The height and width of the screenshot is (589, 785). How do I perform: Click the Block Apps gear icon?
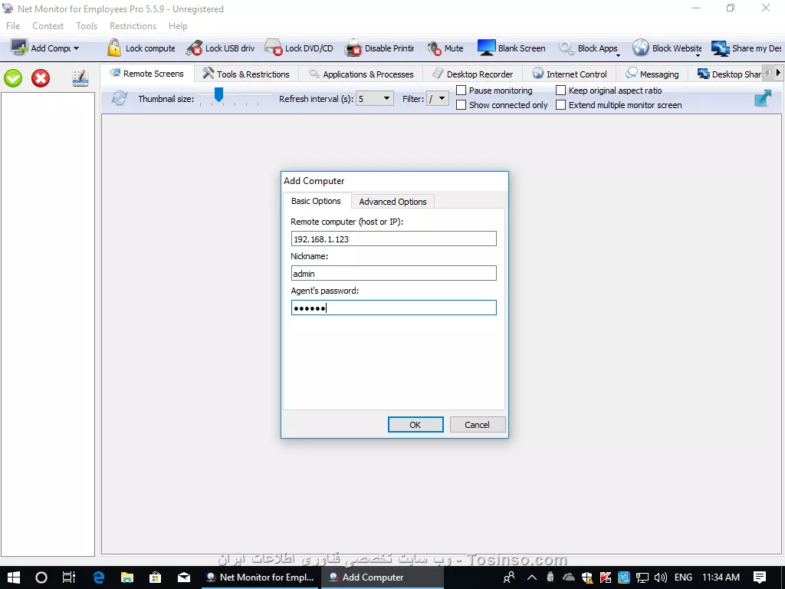pyautogui.click(x=567, y=48)
